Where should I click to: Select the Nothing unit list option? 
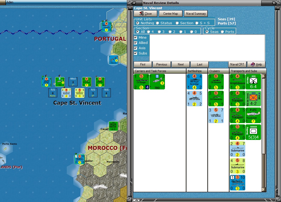(138, 23)
